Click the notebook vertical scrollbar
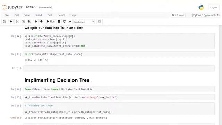222x125 pixels. coord(220,75)
